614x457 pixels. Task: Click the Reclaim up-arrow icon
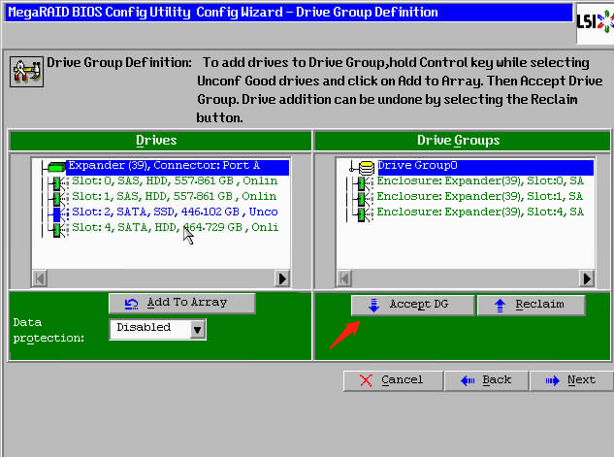click(x=500, y=305)
